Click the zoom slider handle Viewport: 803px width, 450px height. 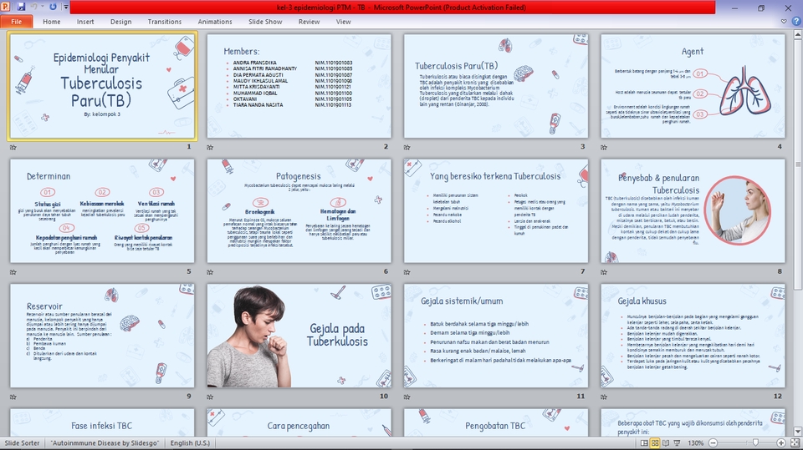click(x=755, y=442)
